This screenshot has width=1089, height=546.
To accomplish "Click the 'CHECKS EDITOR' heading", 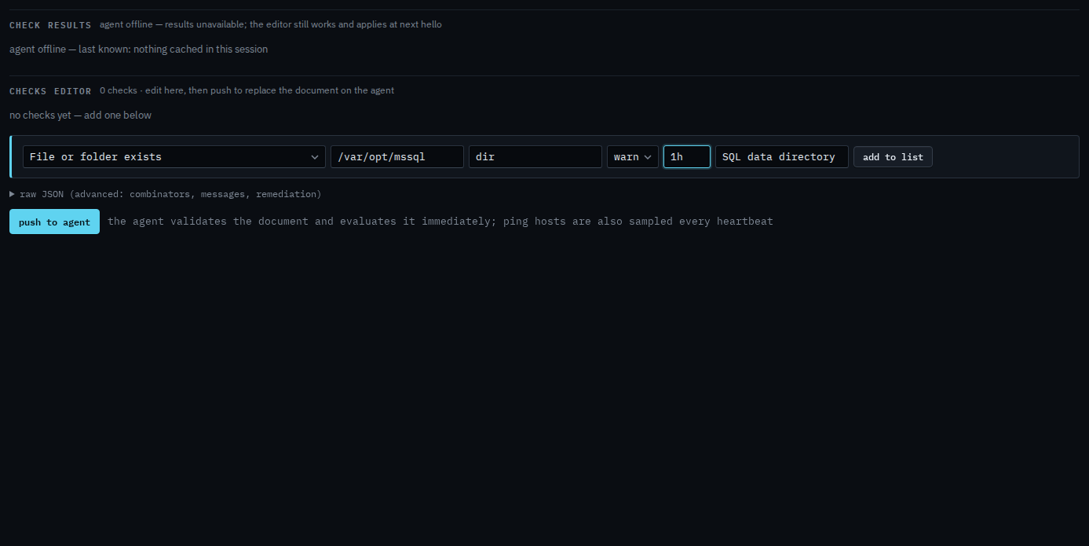I will [50, 91].
